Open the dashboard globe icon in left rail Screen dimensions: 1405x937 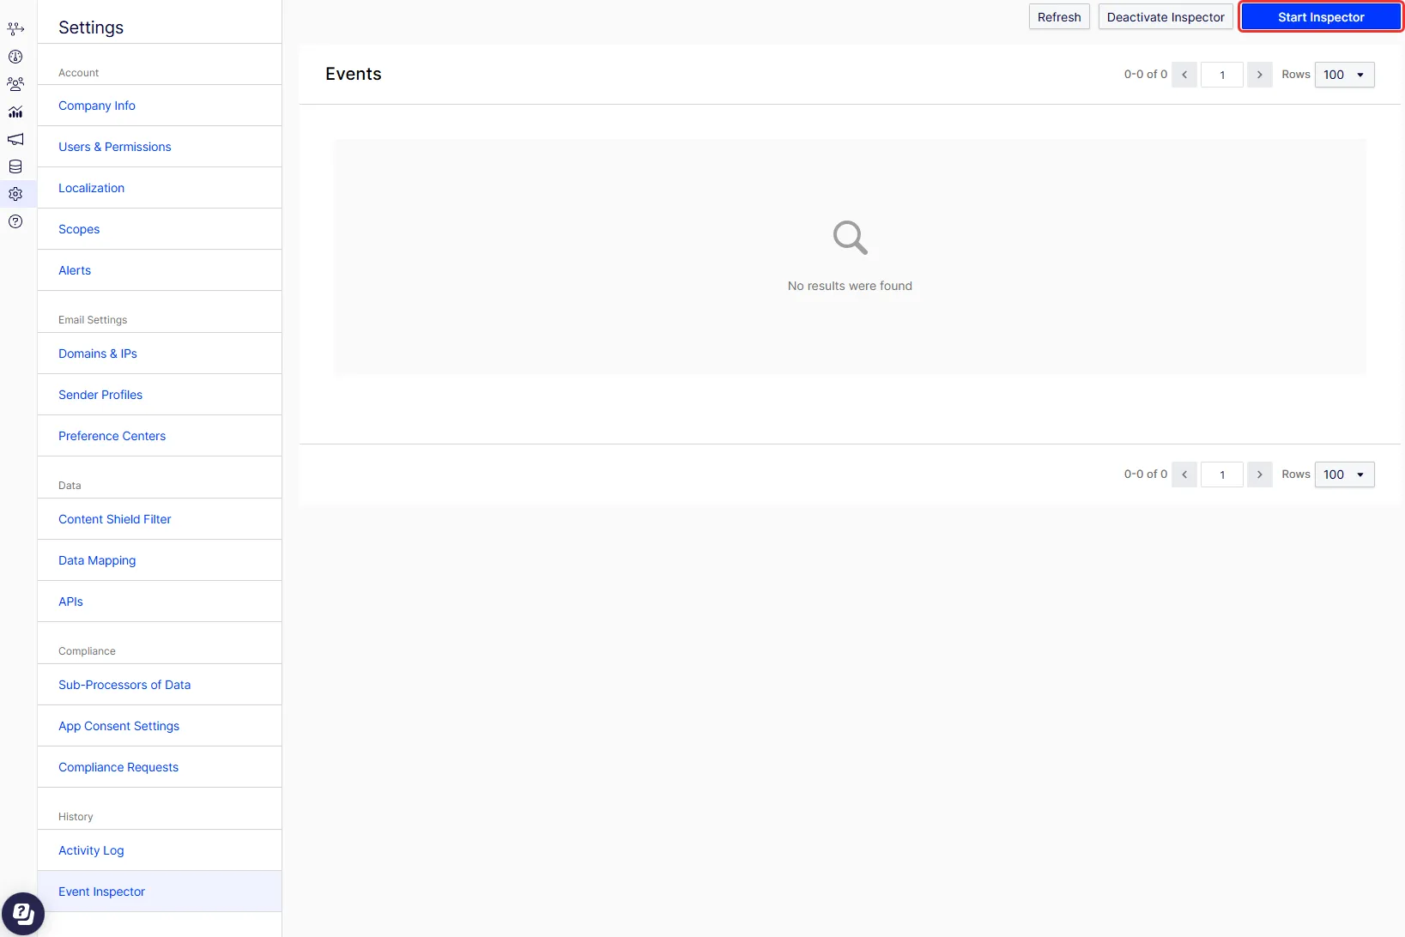15,57
